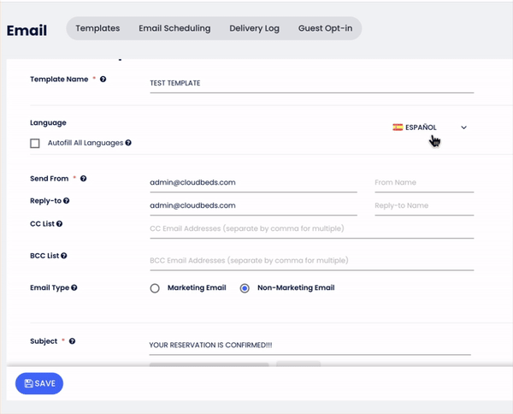Click the language dropdown chevron arrow
This screenshot has height=414, width=513.
tap(463, 127)
